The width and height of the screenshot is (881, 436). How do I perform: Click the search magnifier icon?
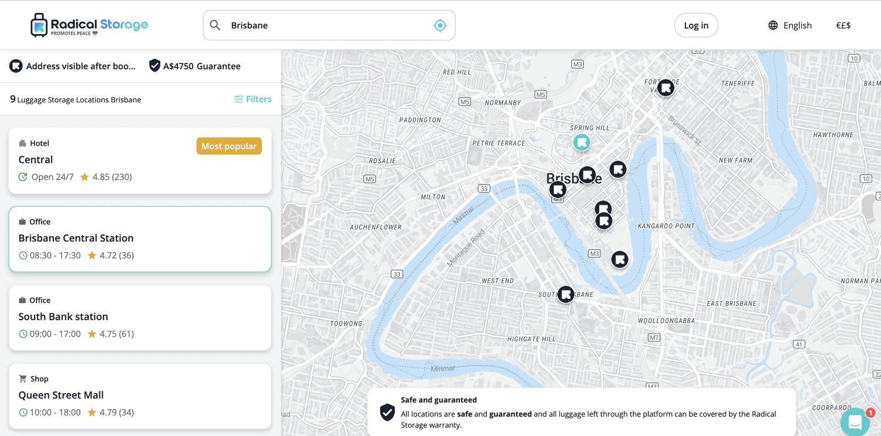216,25
